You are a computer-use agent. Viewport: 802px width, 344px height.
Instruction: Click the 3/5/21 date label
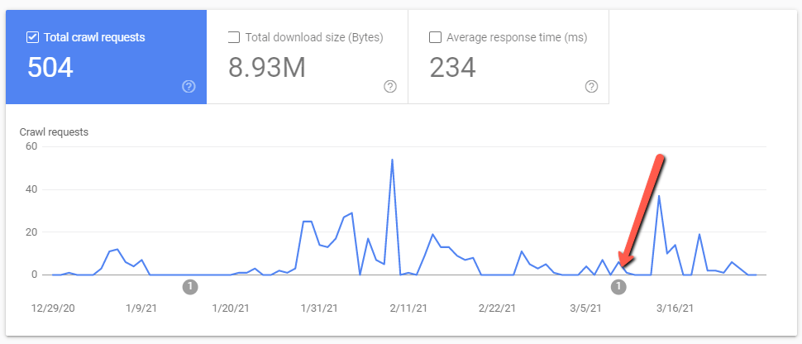[x=586, y=308]
